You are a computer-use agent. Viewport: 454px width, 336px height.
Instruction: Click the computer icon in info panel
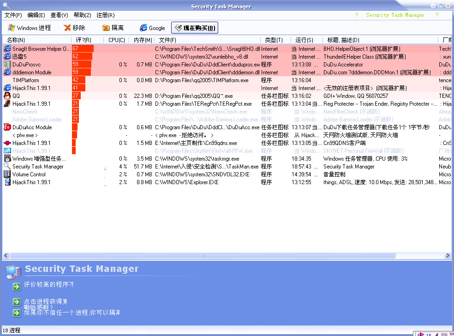click(x=14, y=272)
